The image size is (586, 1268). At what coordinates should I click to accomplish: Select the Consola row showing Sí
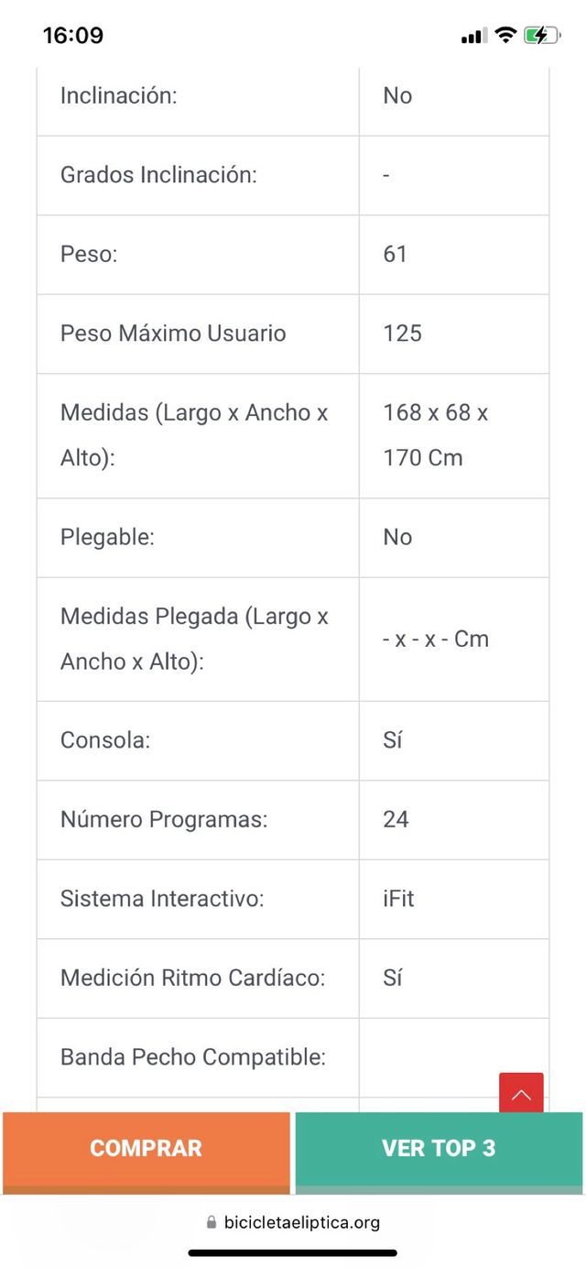[293, 740]
